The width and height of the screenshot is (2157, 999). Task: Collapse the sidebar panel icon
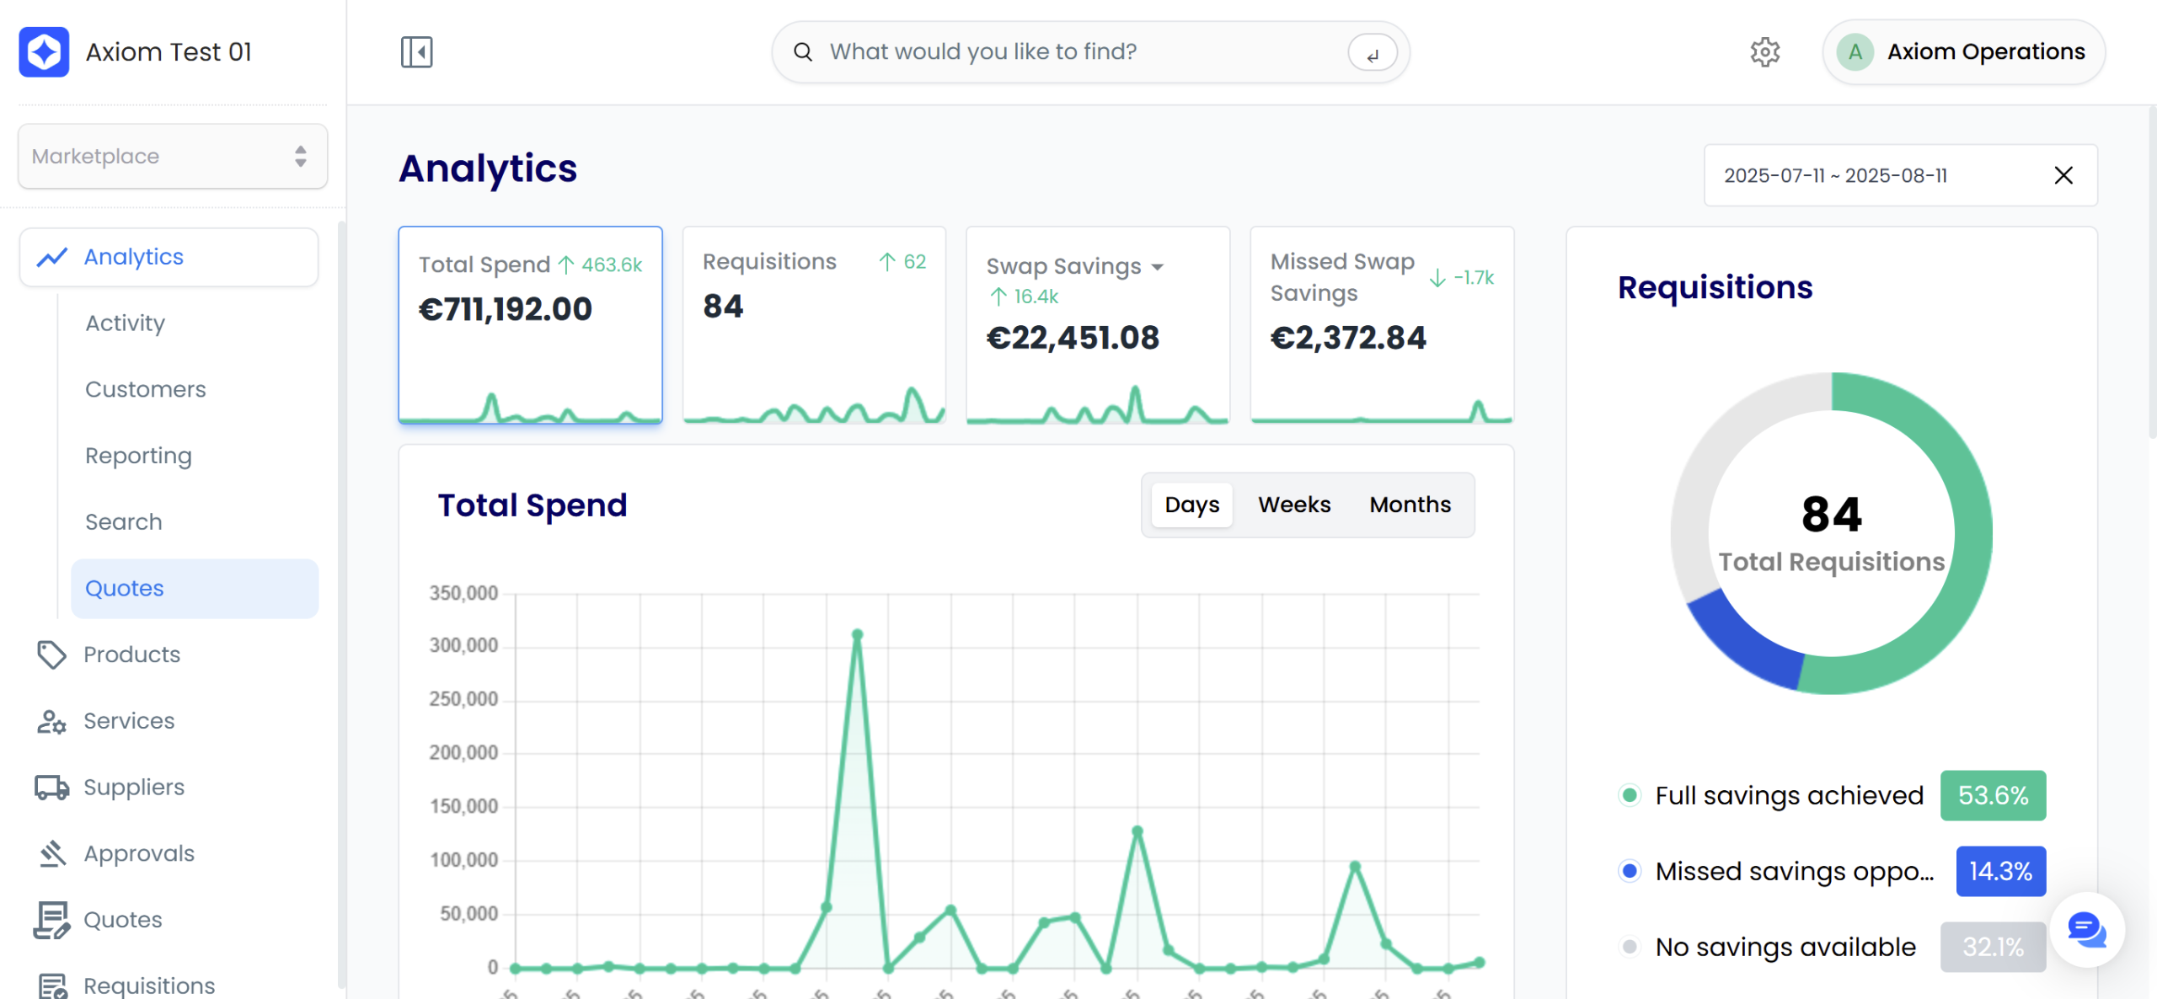point(416,52)
